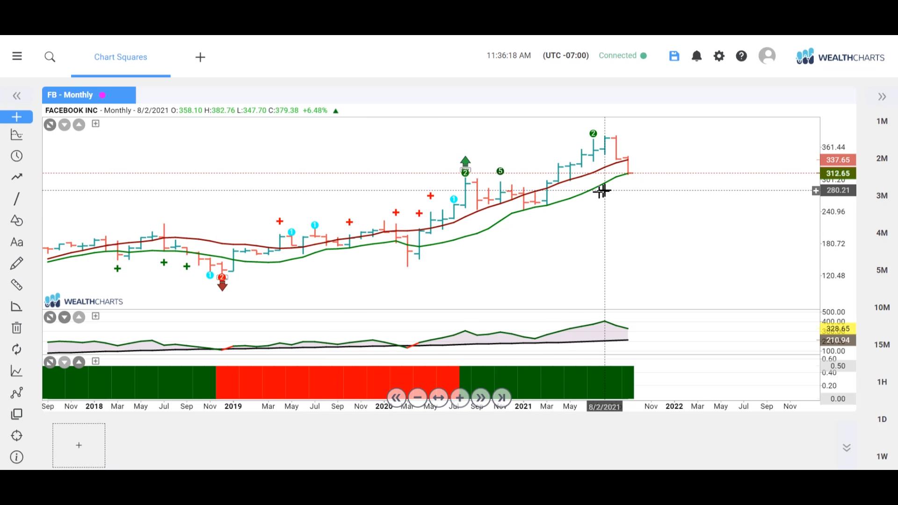Hide the main price pane indicator

click(50, 125)
